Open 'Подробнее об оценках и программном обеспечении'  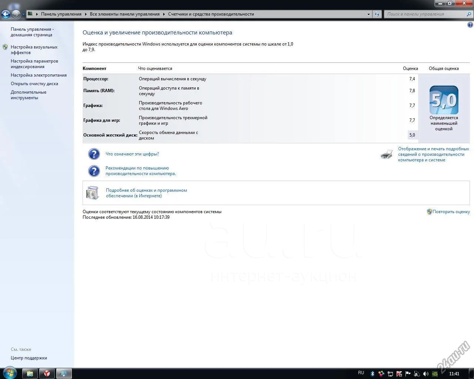click(x=146, y=193)
